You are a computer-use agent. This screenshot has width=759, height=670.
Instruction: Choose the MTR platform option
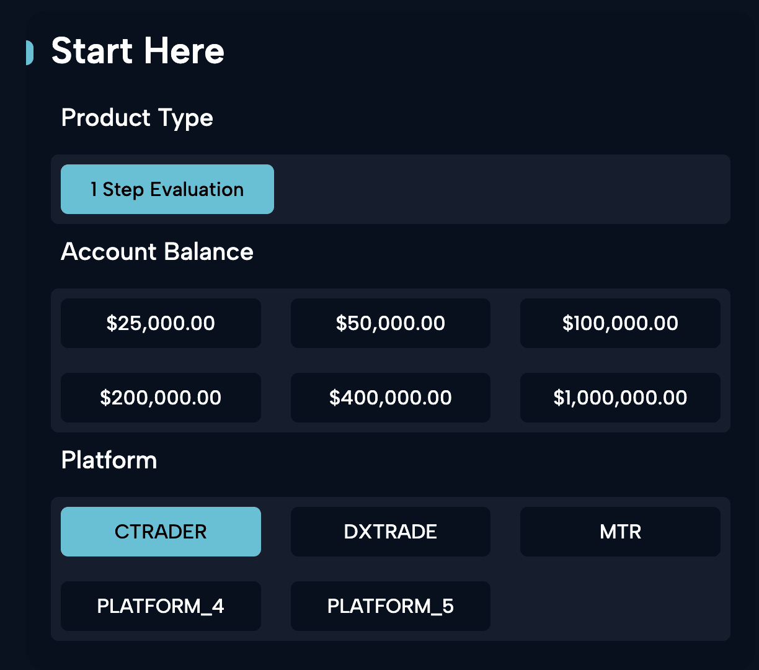(620, 532)
